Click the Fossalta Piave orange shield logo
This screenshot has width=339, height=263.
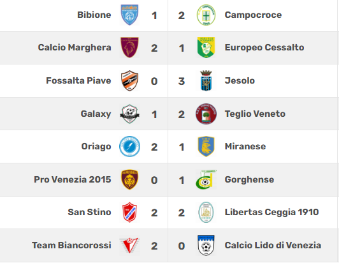coord(129,80)
